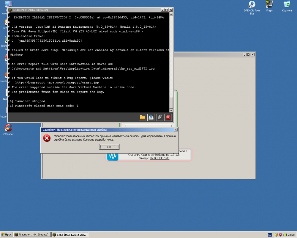Select the 1.8.8 console taskbar button
The width and height of the screenshot is (297, 238).
point(69,235)
